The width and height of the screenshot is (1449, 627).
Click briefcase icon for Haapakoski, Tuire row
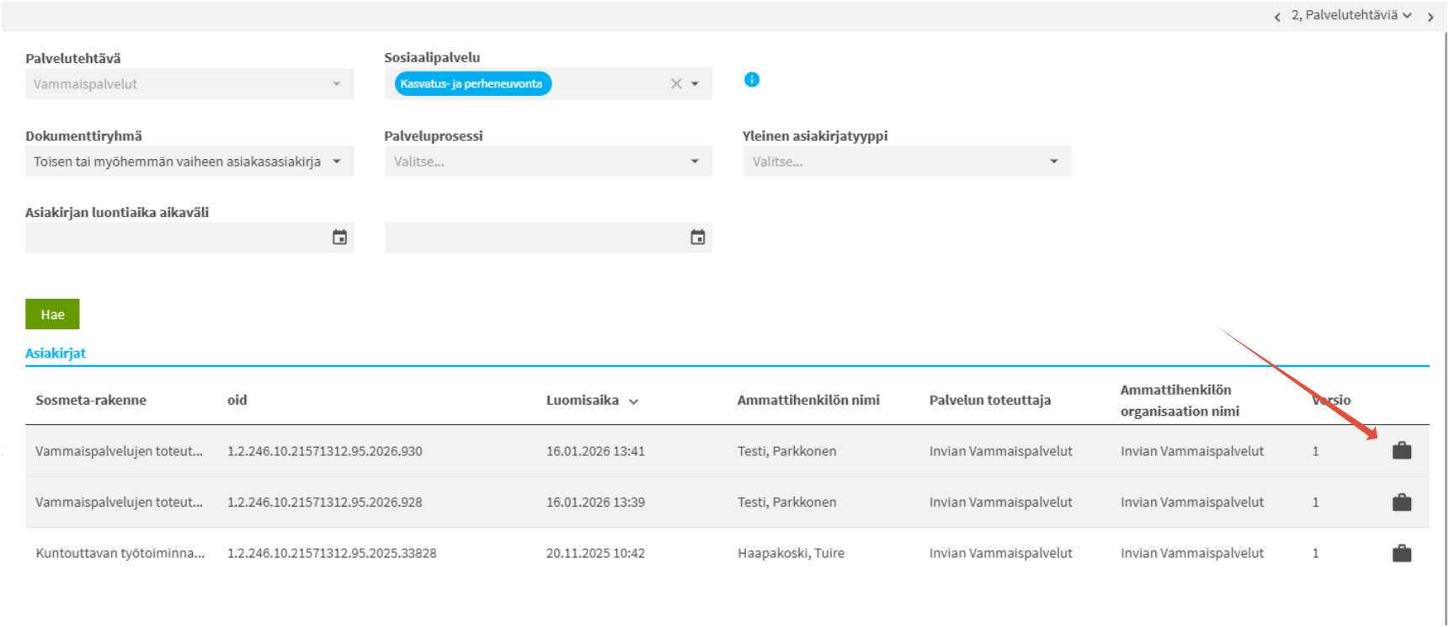(x=1401, y=554)
